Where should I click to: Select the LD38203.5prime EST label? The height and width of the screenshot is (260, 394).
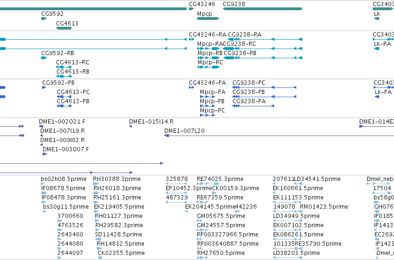(296, 254)
